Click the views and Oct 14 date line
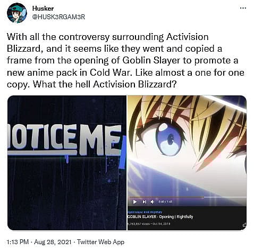The height and width of the screenshot is (250, 254). [149, 224]
